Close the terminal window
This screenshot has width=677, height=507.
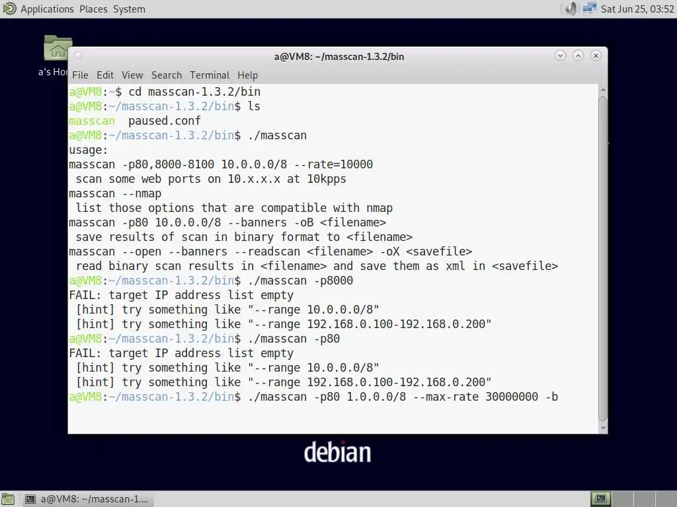coord(596,55)
